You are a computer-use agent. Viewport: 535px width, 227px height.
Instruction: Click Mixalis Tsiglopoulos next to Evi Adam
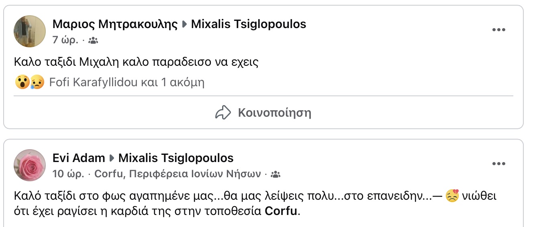click(176, 158)
